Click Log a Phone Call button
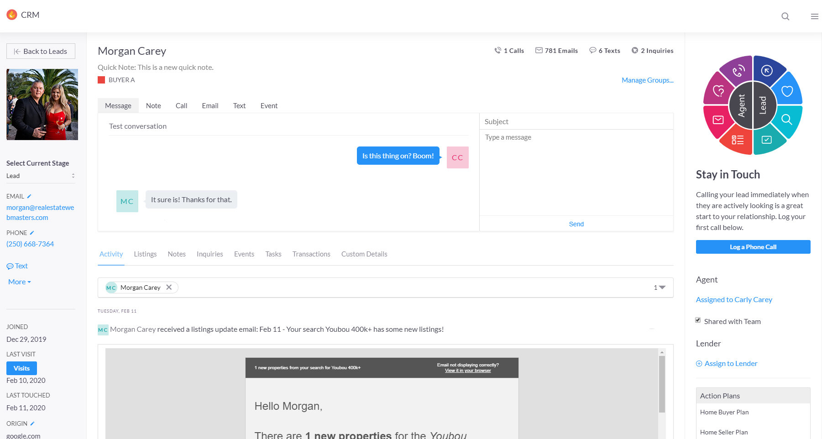The image size is (822, 439). coord(753,247)
